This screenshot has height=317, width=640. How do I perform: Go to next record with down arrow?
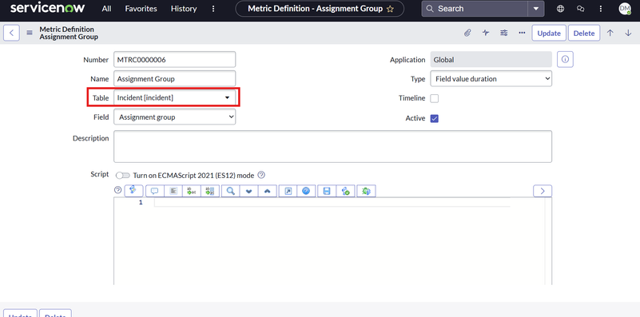(628, 33)
